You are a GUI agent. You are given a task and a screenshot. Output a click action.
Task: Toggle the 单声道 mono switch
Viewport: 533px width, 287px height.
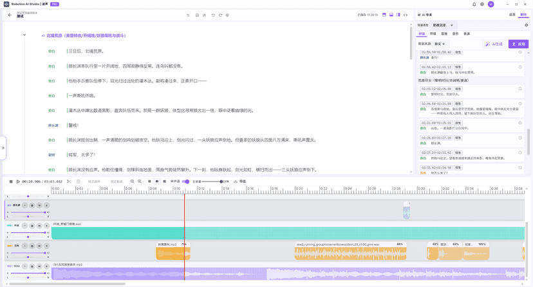point(185,181)
